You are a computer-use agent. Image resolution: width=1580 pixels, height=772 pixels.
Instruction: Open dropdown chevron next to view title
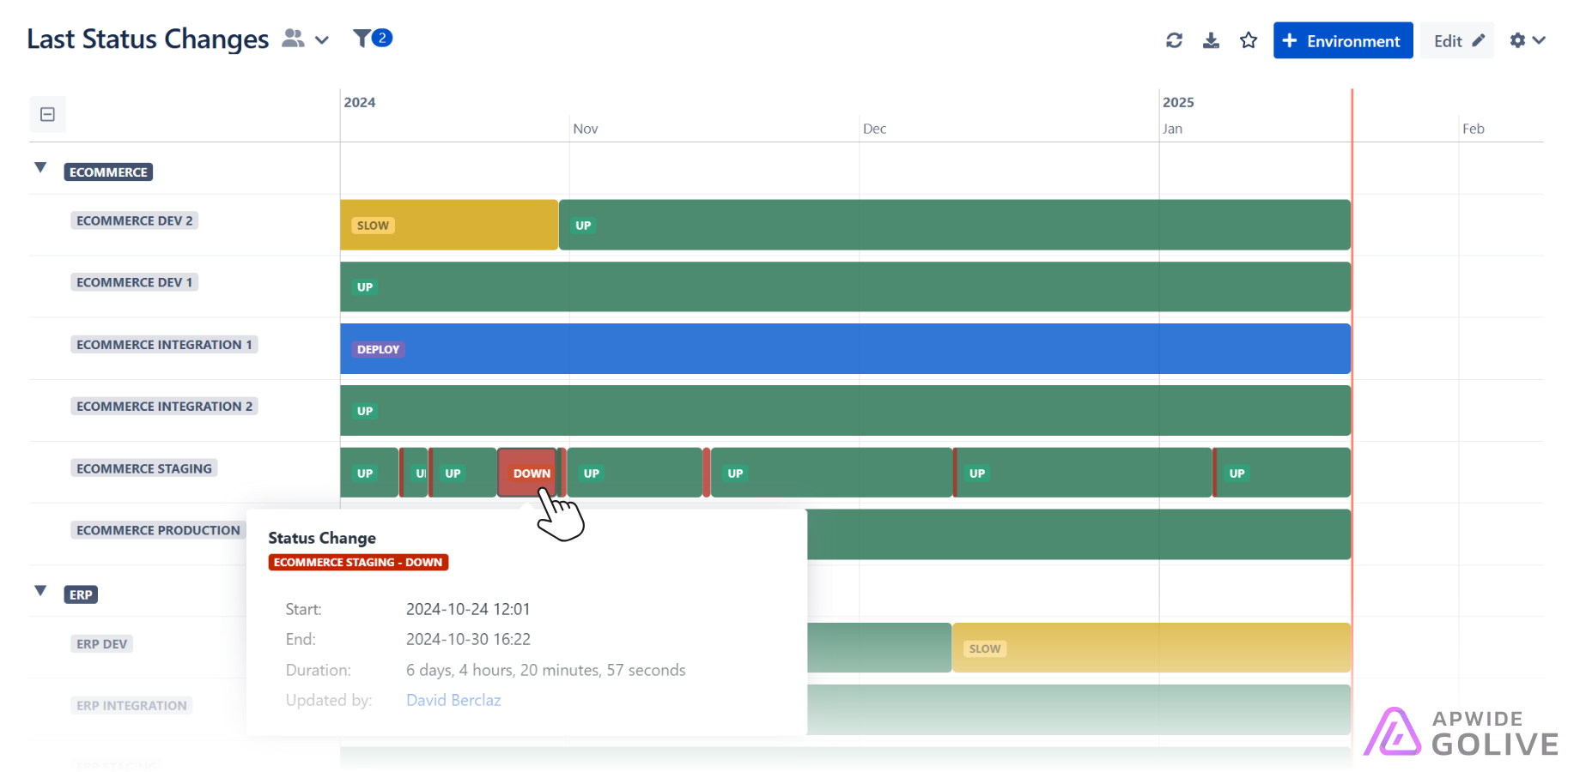coord(322,40)
